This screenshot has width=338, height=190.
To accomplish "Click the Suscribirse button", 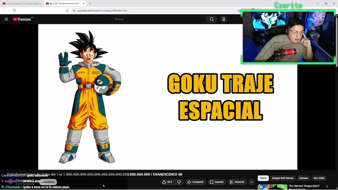I will pyautogui.click(x=48, y=182).
